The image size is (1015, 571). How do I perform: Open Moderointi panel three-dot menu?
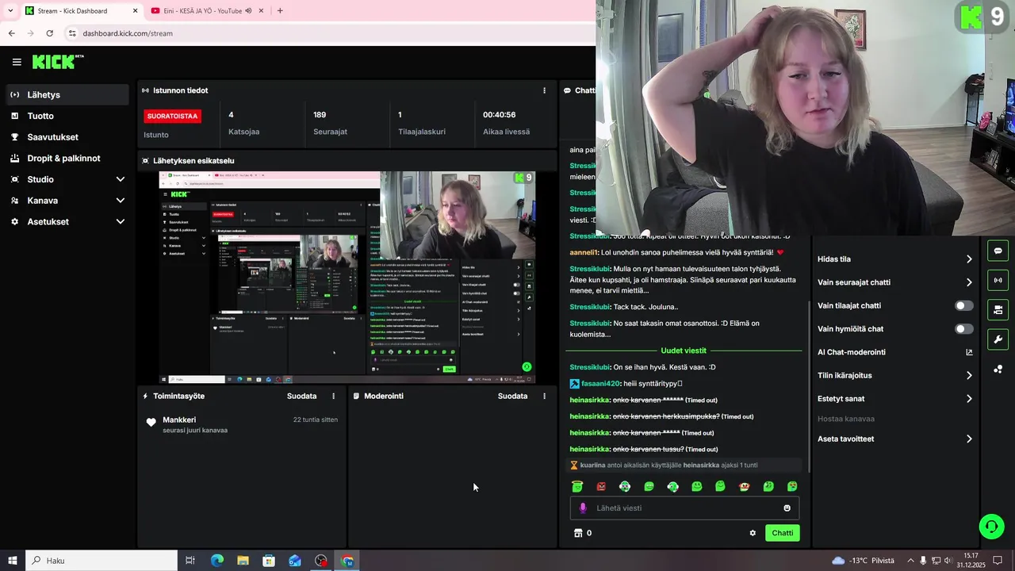pos(544,396)
